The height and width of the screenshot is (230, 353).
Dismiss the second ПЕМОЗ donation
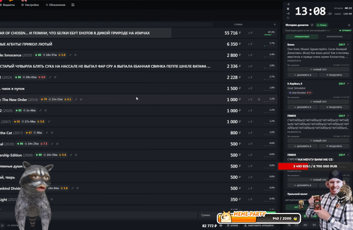coord(348,155)
